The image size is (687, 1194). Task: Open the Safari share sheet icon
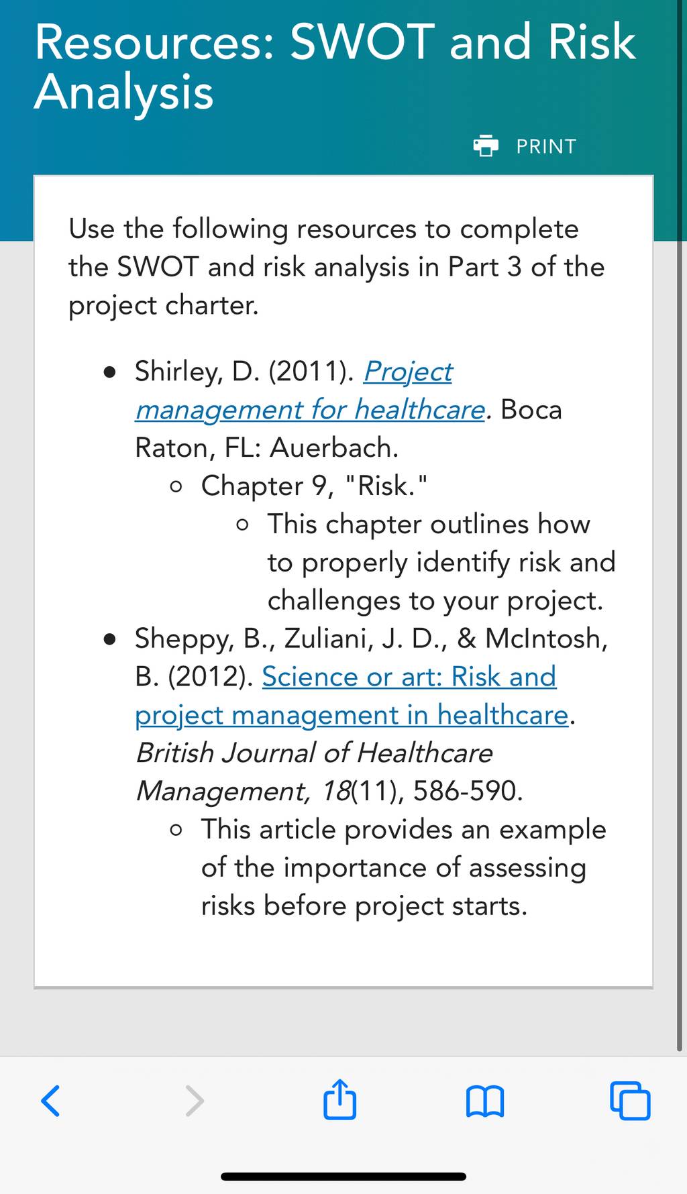point(340,1099)
